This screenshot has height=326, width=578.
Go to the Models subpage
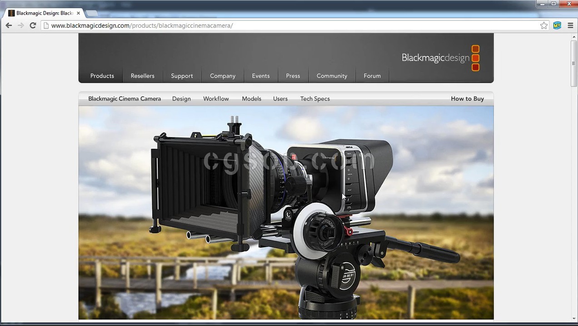tap(252, 99)
